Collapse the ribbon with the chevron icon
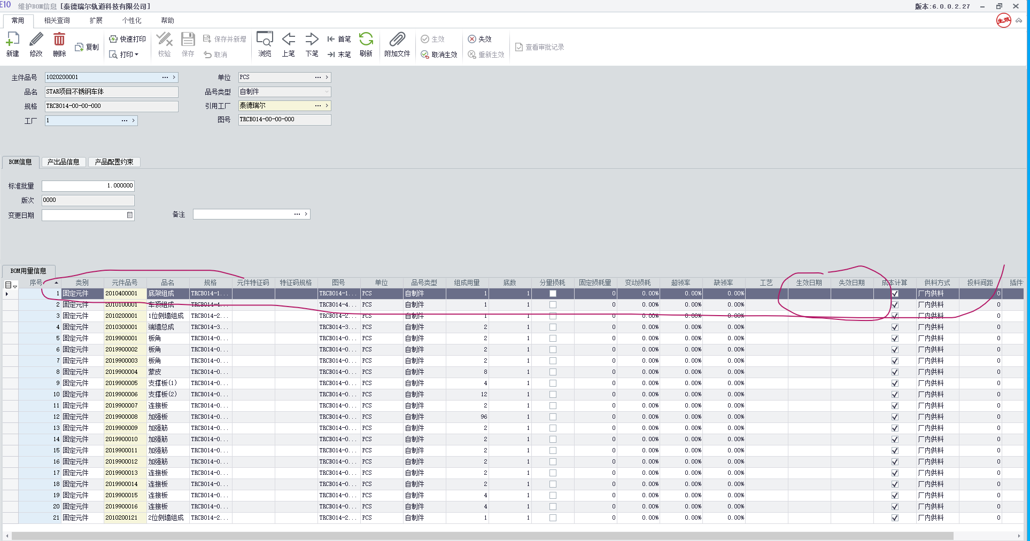 1019,20
